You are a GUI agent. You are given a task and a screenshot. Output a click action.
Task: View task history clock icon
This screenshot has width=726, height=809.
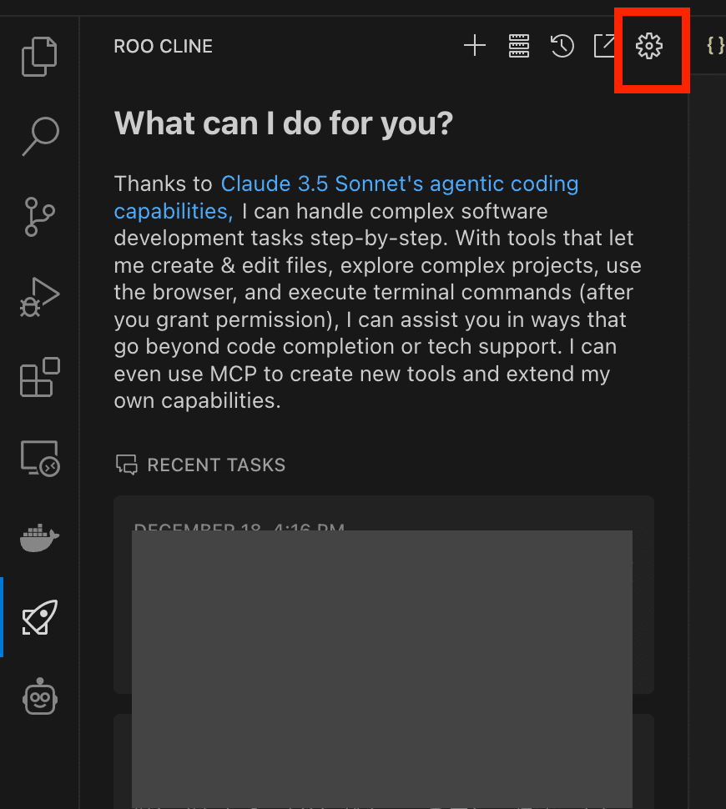pyautogui.click(x=562, y=46)
